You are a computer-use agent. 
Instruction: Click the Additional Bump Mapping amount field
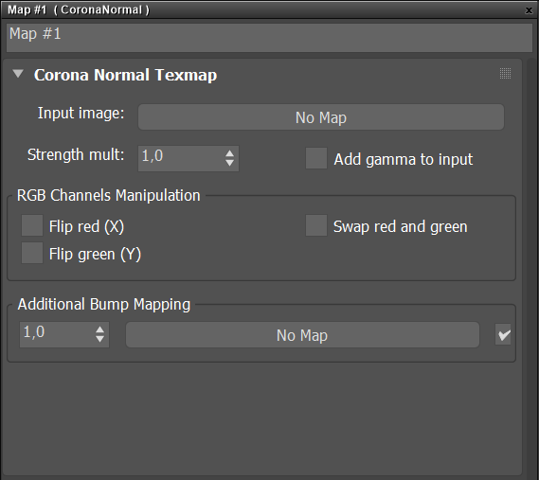coord(57,334)
